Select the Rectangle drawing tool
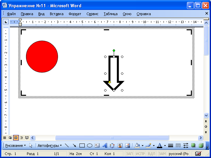Viewport: 211px width, 158px height. click(x=82, y=145)
